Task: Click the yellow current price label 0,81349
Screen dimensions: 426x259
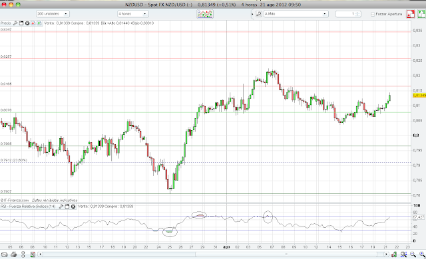Action: (419, 95)
